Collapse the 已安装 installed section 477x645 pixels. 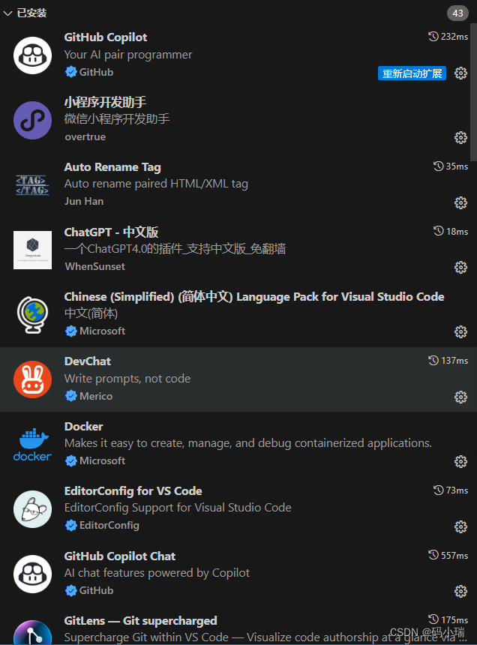pos(7,13)
